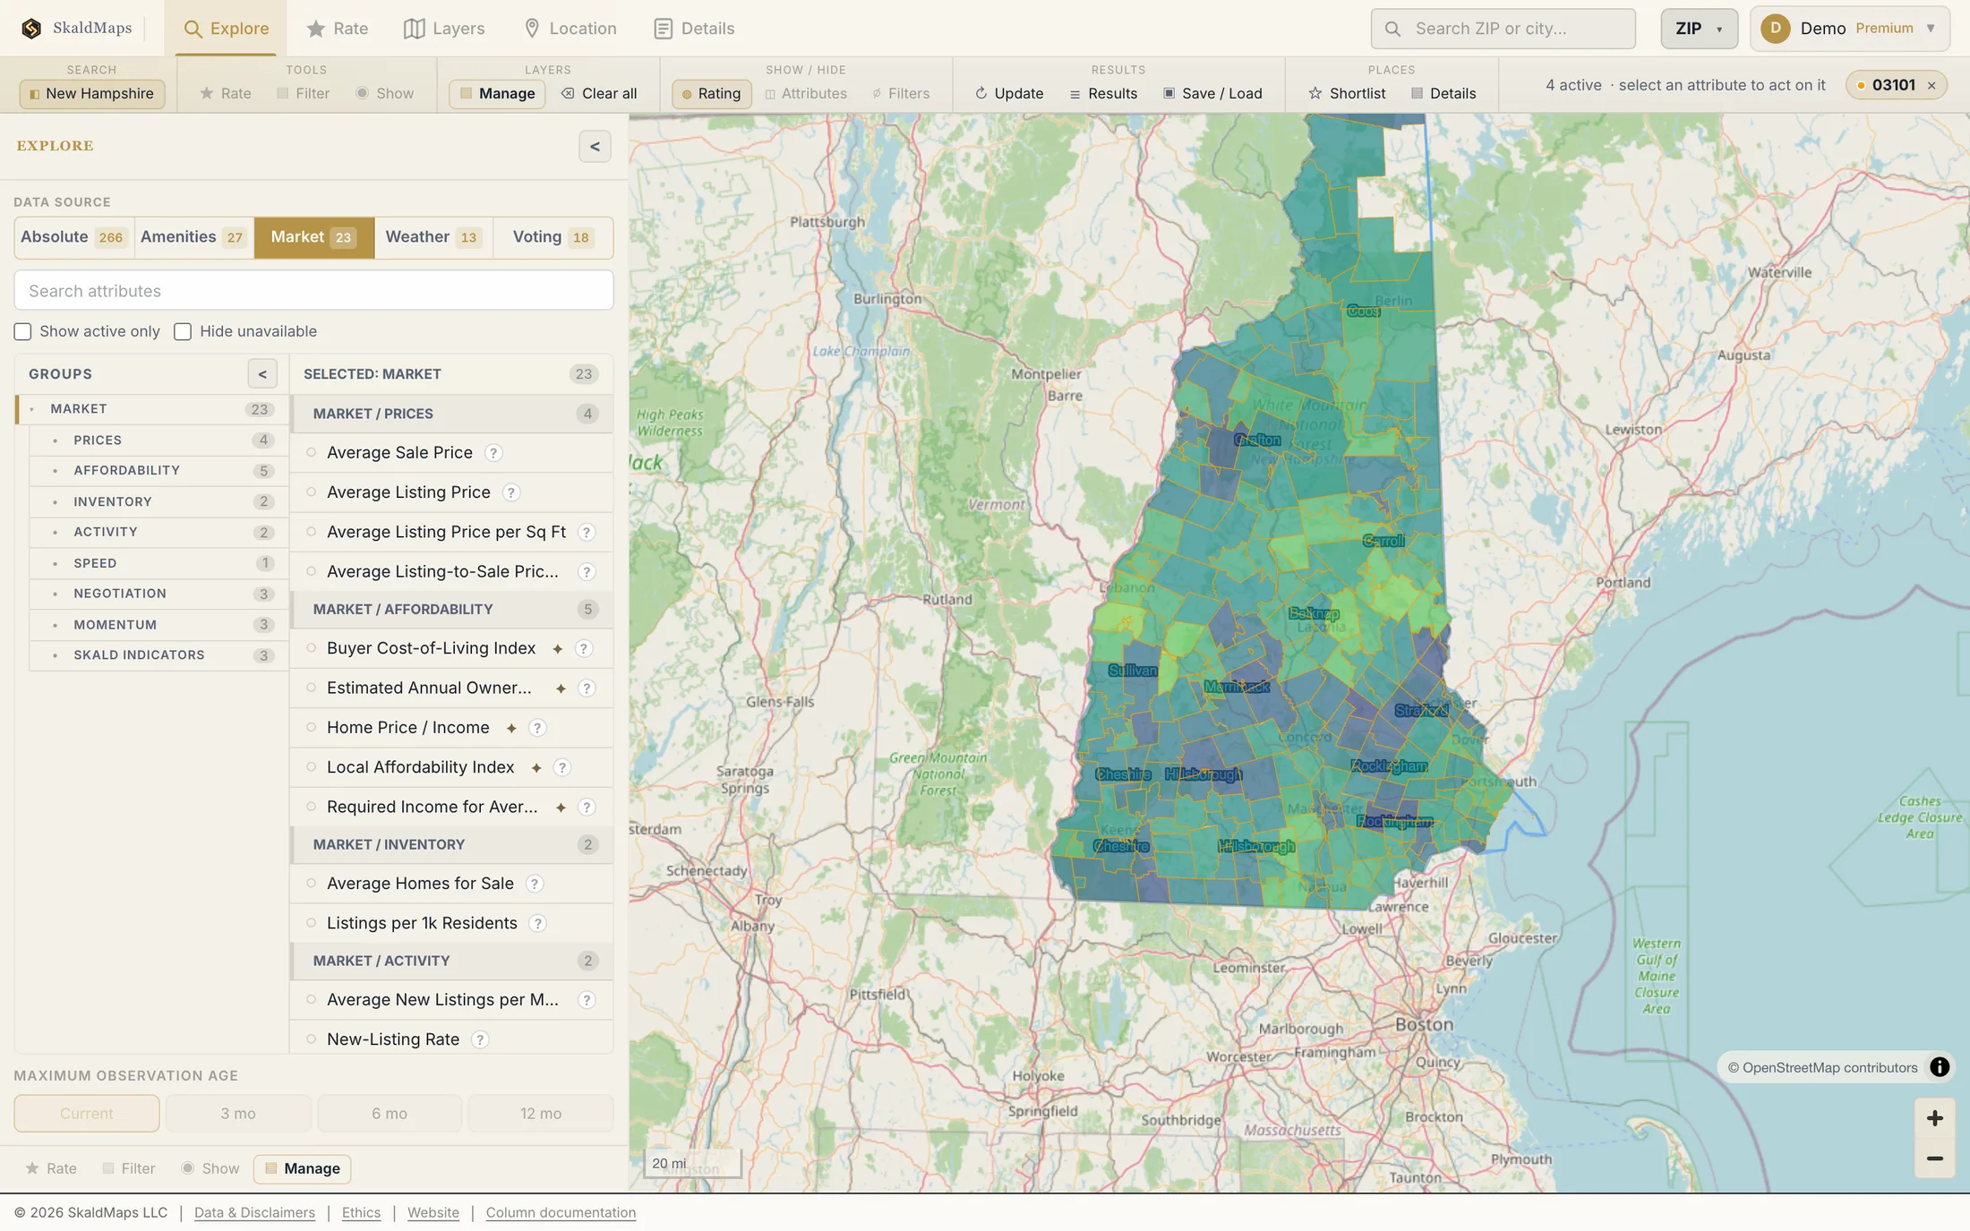The height and width of the screenshot is (1231, 1970).
Task: Set maximum observation age to 12 mo
Action: (x=541, y=1114)
